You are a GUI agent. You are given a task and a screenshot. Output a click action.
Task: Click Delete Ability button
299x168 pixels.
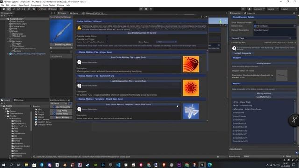click(61, 114)
